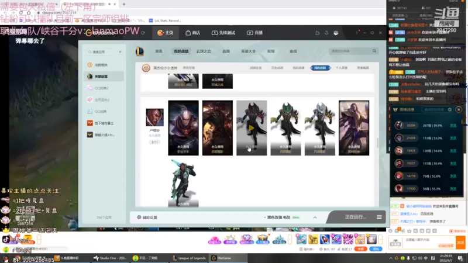The height and width of the screenshot is (263, 468).
Task: Click the summoner profile avatar
Action: (x=146, y=68)
